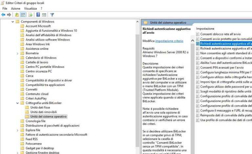Click policy icon beside Consenti PIN avanzati per l'avvio
Screen dimensions: 252x154
[198, 68]
